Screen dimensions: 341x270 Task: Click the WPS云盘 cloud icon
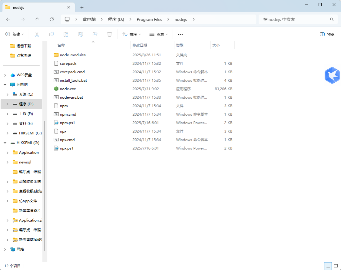(13, 75)
